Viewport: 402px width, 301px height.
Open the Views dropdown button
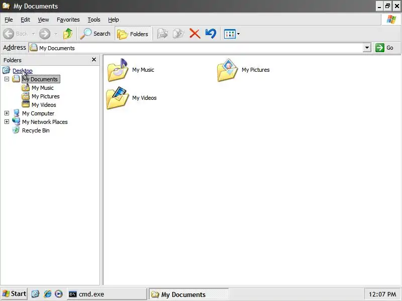coord(232,34)
